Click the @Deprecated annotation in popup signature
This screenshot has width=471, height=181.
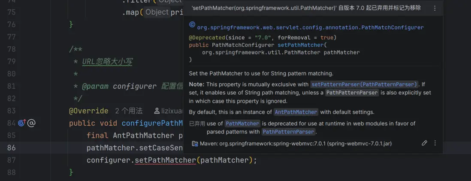pyautogui.click(x=207, y=38)
